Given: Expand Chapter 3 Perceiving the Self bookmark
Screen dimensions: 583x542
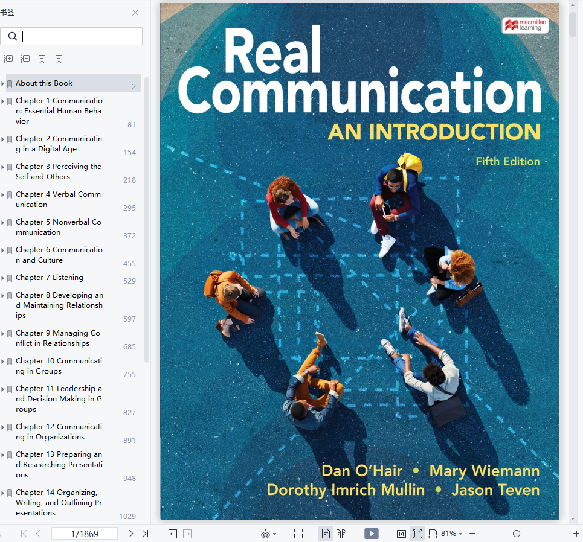Looking at the screenshot, I should [x=2, y=167].
